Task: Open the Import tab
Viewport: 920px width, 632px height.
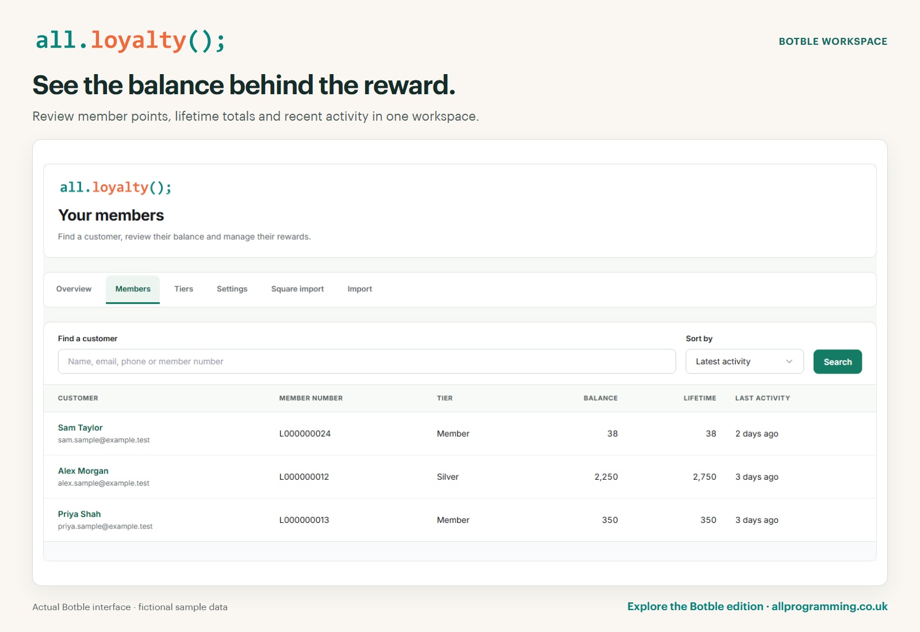Action: (x=360, y=289)
